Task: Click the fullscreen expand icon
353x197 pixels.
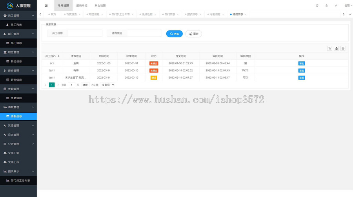Action: [x=336, y=5]
